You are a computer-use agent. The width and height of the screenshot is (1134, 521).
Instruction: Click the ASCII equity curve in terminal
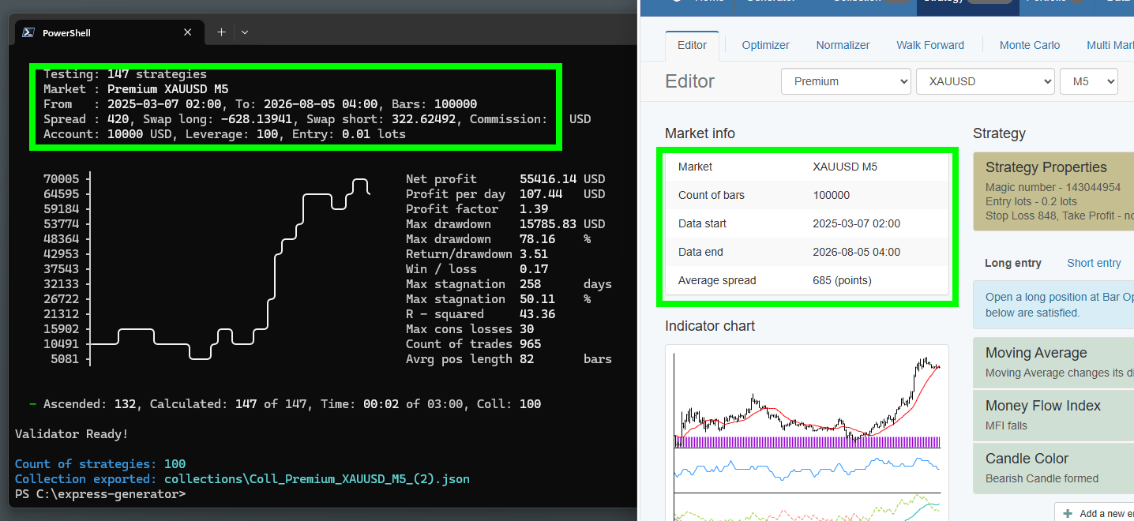tap(231, 269)
